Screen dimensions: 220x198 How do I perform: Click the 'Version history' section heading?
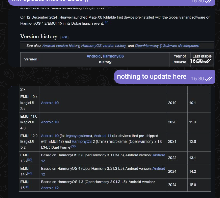click(39, 37)
